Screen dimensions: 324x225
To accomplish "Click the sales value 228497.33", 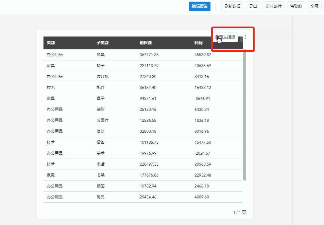I will [x=149, y=164].
